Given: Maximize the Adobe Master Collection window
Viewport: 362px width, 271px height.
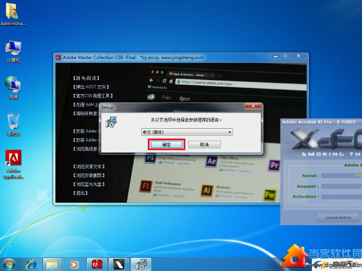Looking at the screenshot, I should pyautogui.click(x=285, y=56).
